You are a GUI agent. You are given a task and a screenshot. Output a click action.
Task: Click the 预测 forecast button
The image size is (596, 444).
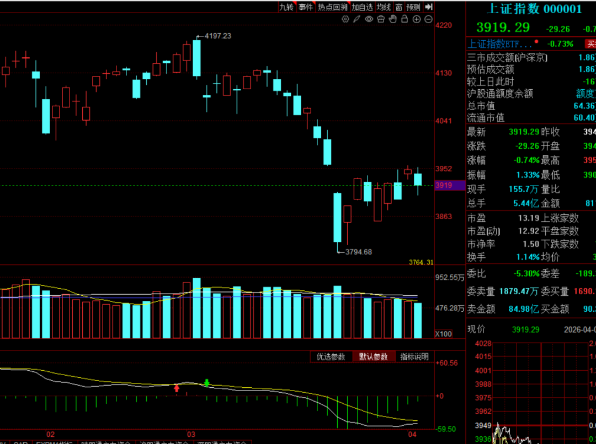[413, 7]
